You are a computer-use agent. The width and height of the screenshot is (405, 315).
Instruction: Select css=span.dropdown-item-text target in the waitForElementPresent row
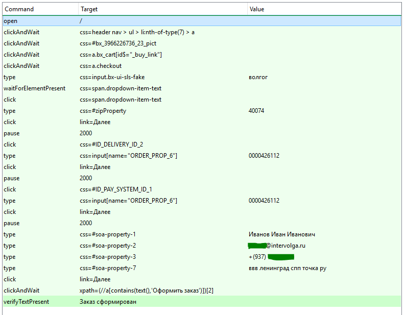tap(121, 88)
